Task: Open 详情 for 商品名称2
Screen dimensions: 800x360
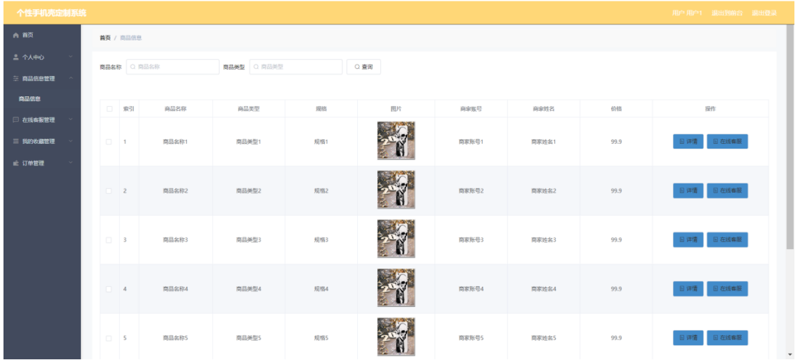Action: (x=688, y=191)
